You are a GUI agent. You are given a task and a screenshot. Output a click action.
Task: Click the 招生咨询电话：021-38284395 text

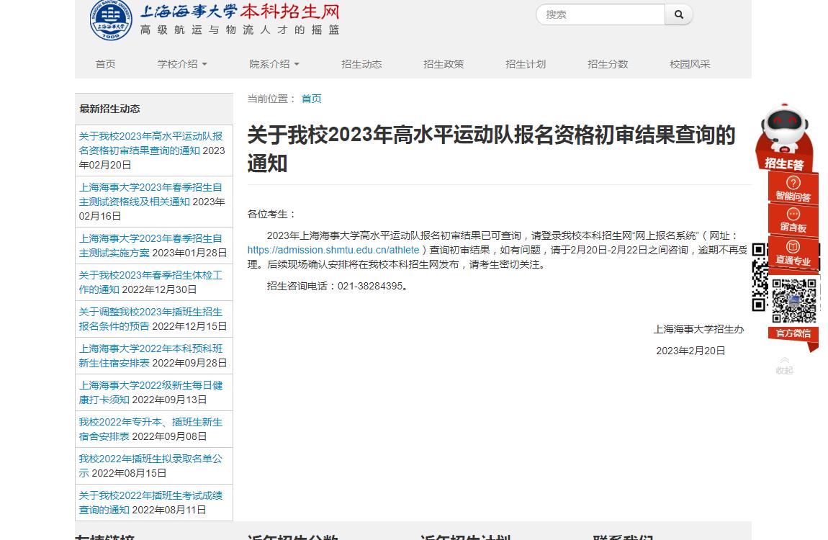coord(337,286)
